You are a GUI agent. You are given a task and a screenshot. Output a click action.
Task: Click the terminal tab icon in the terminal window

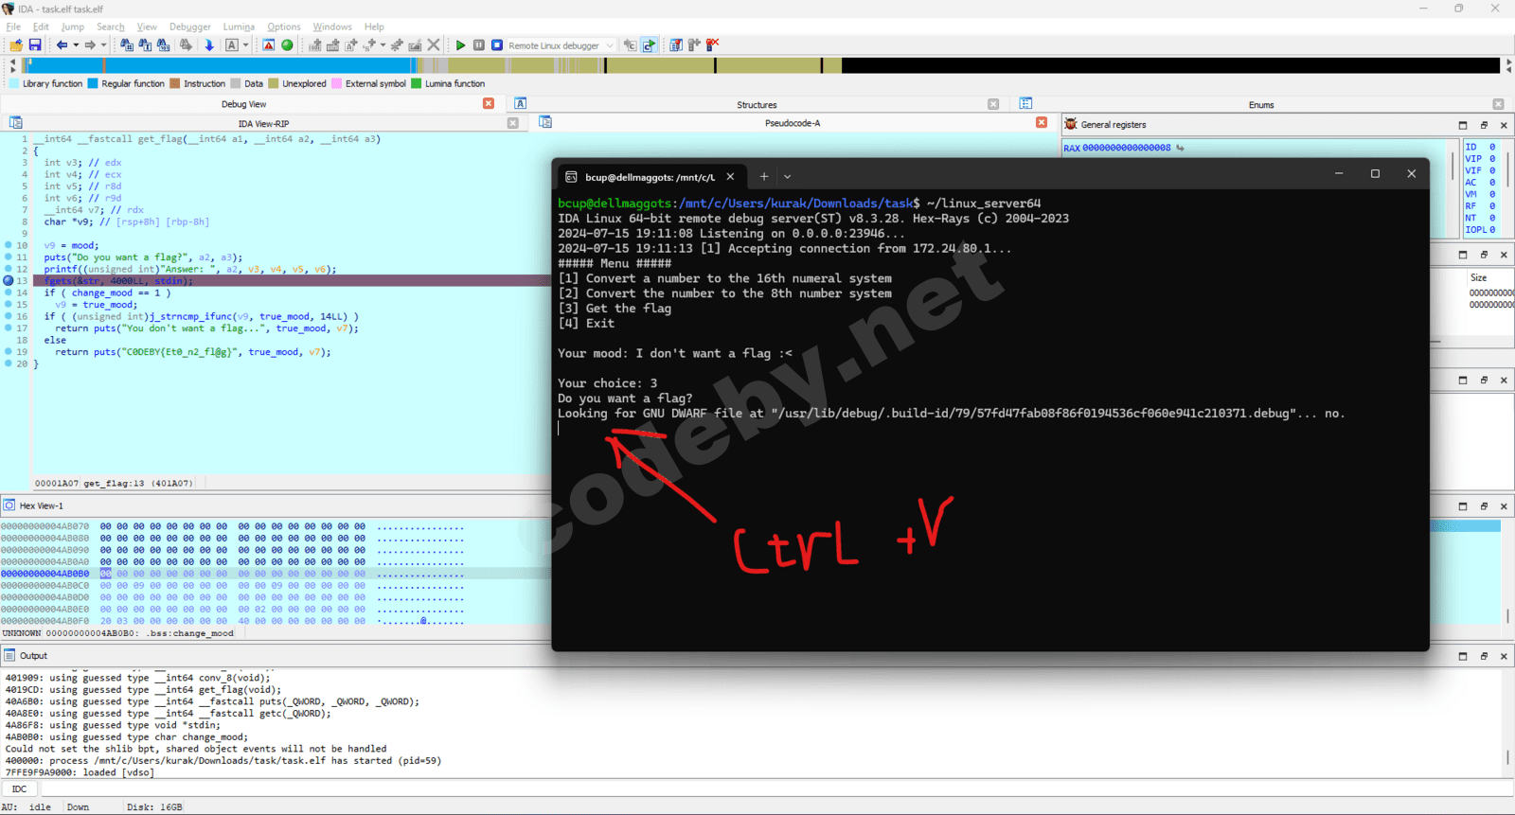tap(571, 177)
